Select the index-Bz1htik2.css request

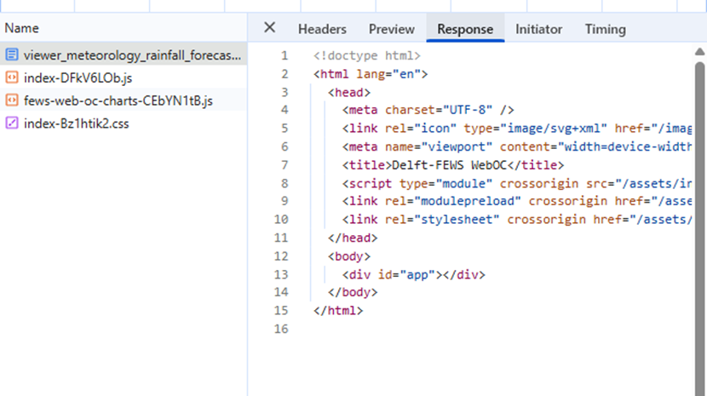pos(77,123)
